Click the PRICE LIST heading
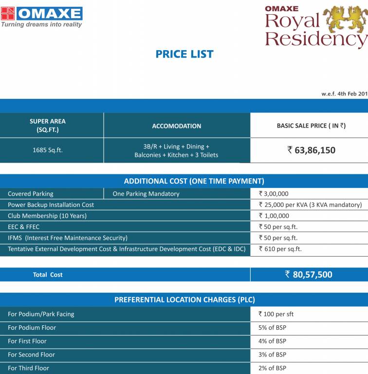 pos(184,54)
